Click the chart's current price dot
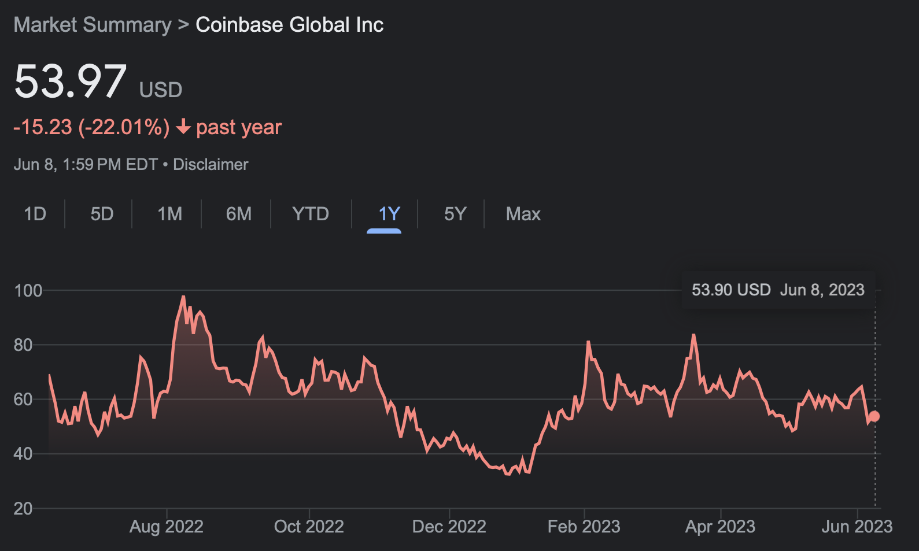This screenshot has height=551, width=919. (874, 416)
